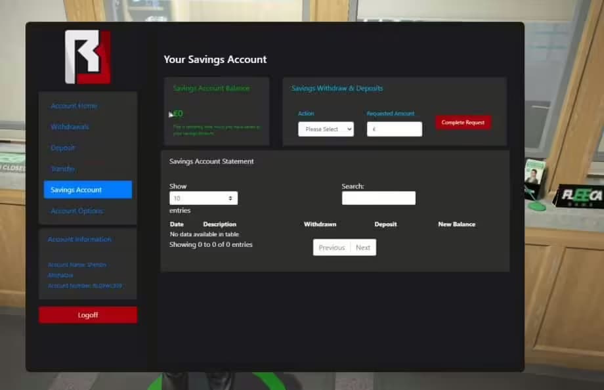Open the Deposit page
Image resolution: width=604 pixels, height=390 pixels.
click(64, 148)
